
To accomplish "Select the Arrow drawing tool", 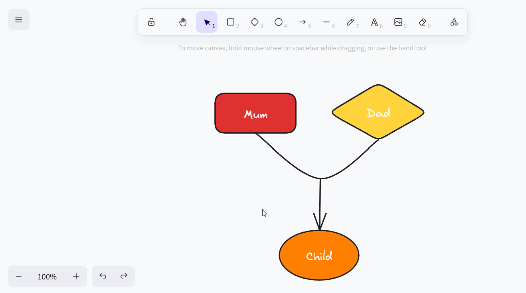I will pos(303,22).
